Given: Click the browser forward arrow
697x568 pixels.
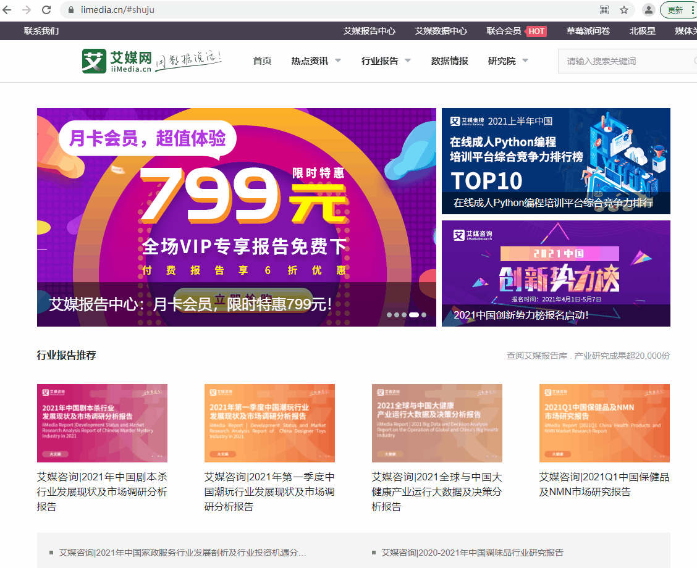Looking at the screenshot, I should [26, 10].
